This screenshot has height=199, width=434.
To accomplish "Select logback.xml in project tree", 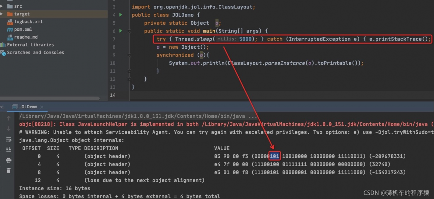I will click(28, 22).
